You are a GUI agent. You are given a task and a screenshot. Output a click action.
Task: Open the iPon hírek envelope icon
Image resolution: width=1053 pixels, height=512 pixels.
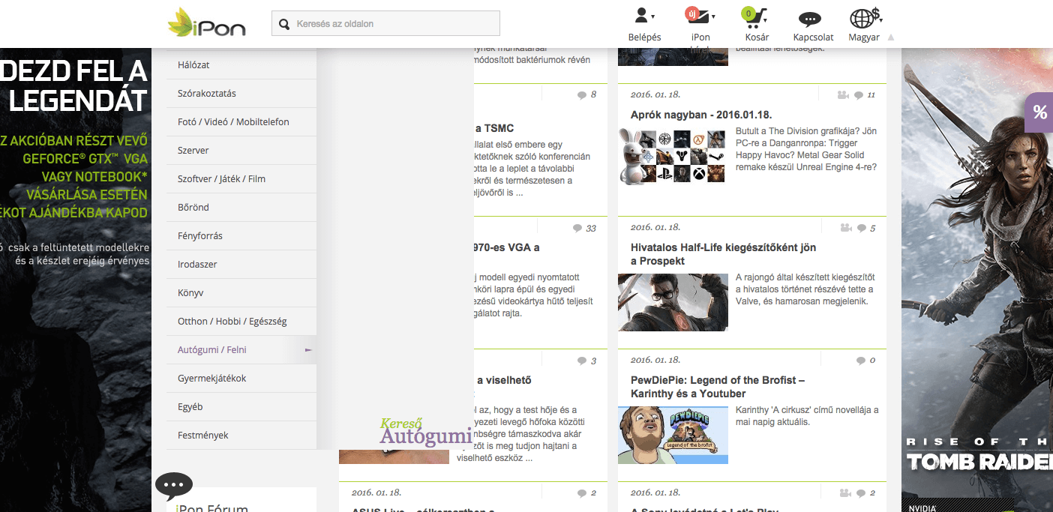700,16
